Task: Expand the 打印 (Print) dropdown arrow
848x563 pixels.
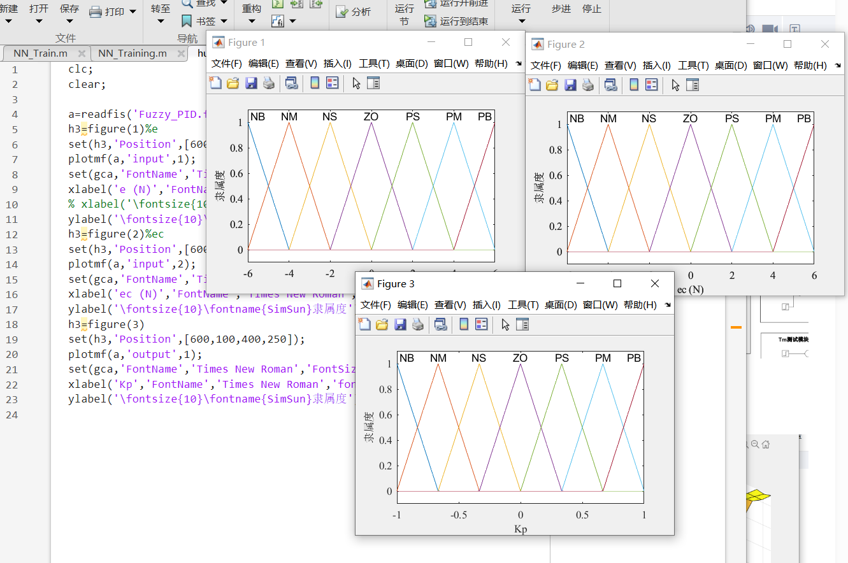Action: 133,11
